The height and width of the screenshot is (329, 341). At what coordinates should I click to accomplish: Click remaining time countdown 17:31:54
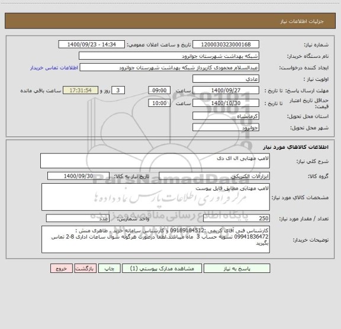pos(81,90)
